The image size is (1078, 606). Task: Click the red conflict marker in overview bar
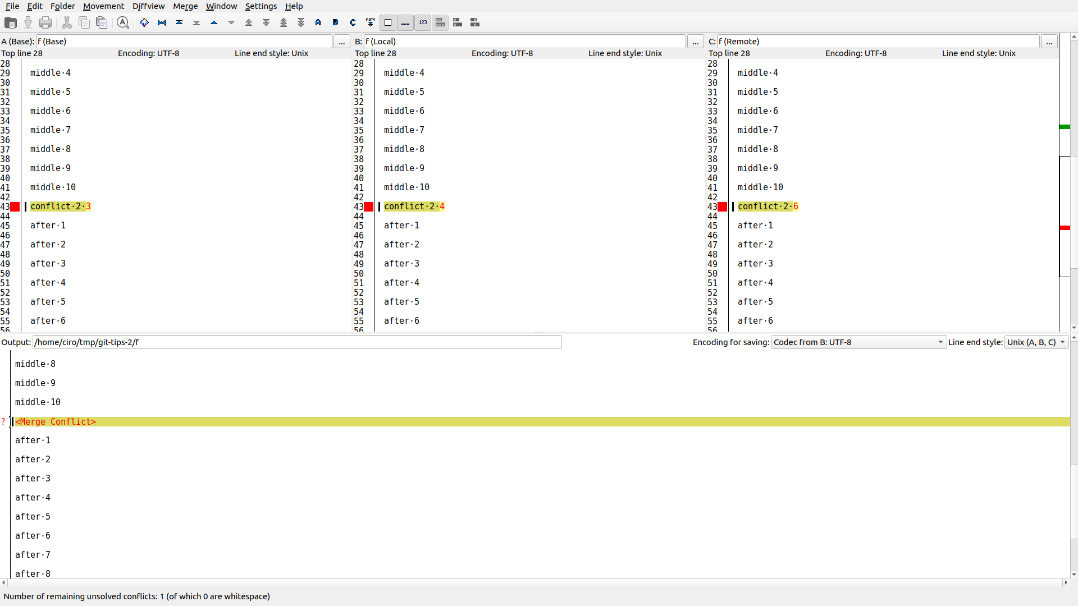[1065, 228]
